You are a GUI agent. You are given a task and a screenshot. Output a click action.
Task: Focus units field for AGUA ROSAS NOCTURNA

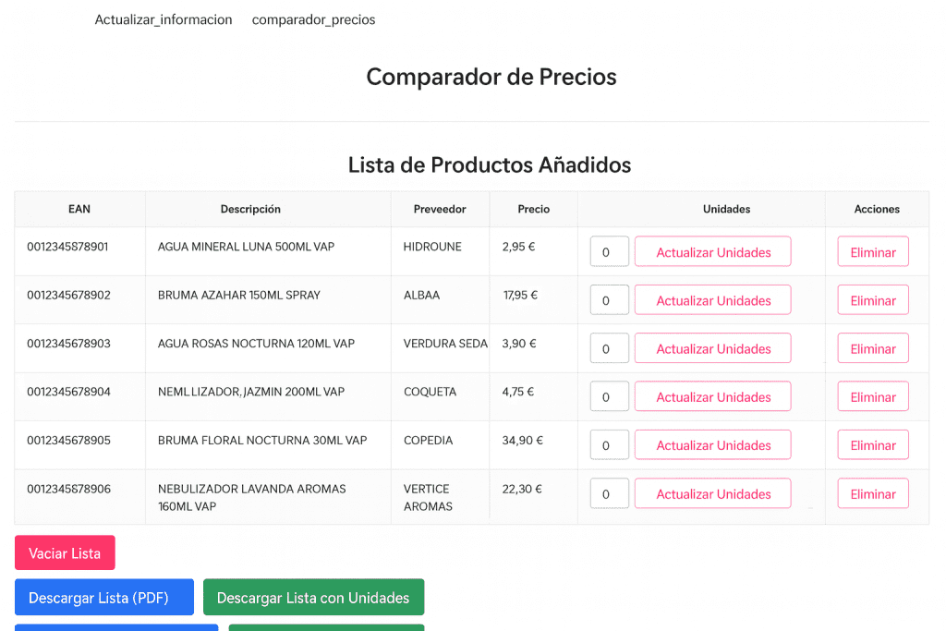coord(609,348)
